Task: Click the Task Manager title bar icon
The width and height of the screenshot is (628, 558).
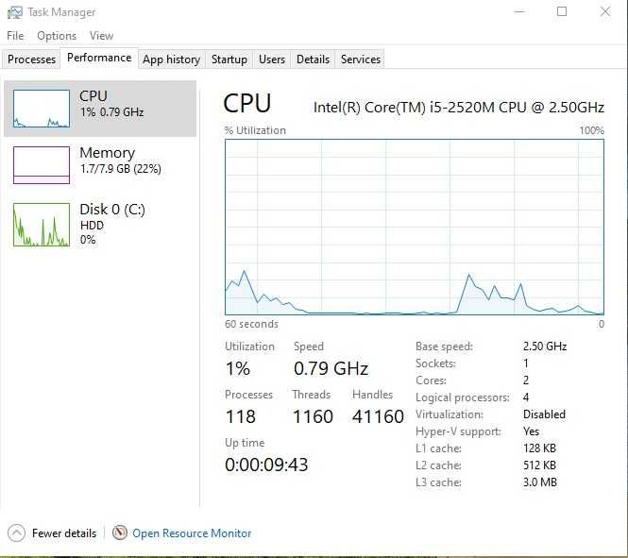Action: pyautogui.click(x=15, y=12)
